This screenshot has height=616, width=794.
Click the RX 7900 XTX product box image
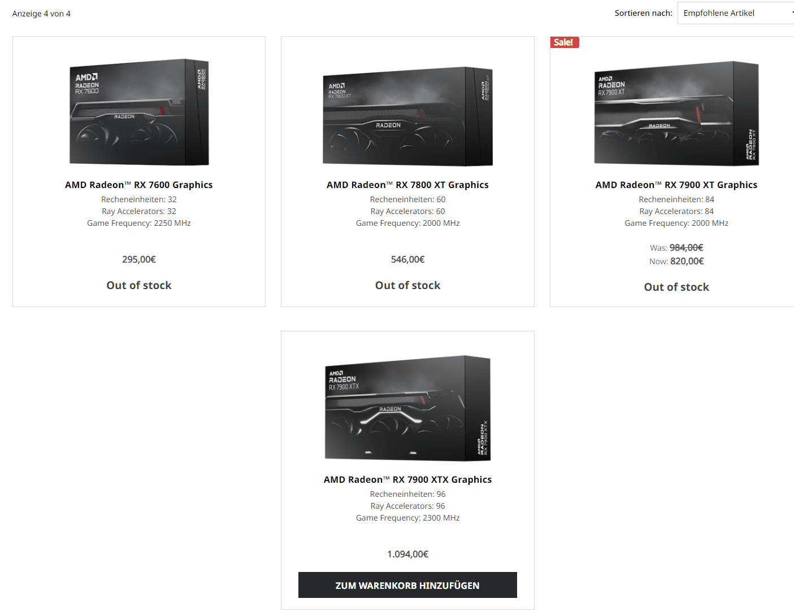click(407, 408)
